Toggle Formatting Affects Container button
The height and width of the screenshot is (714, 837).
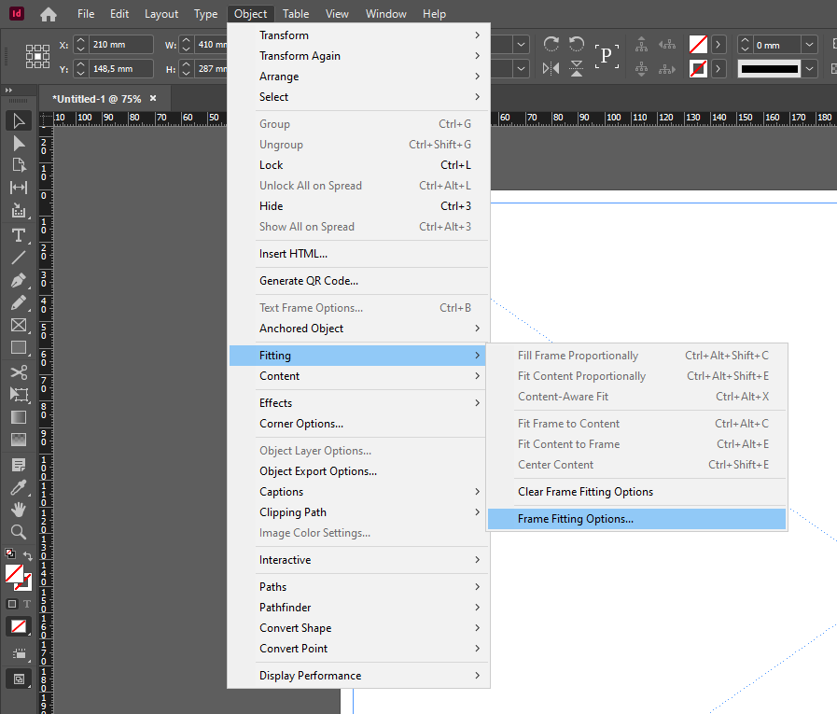[12, 604]
